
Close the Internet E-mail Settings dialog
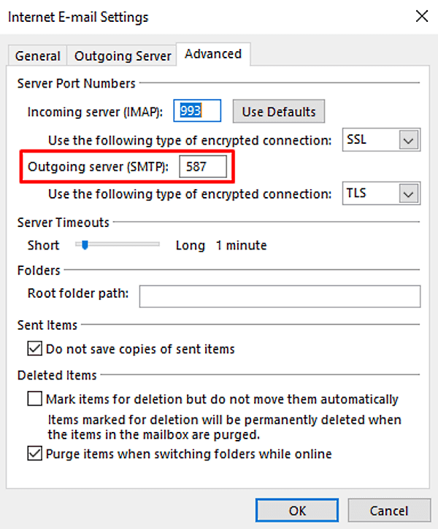(421, 15)
